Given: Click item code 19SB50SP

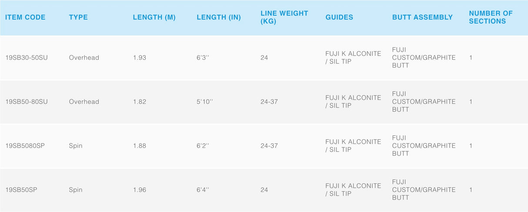Looking at the screenshot, I should [21, 190].
